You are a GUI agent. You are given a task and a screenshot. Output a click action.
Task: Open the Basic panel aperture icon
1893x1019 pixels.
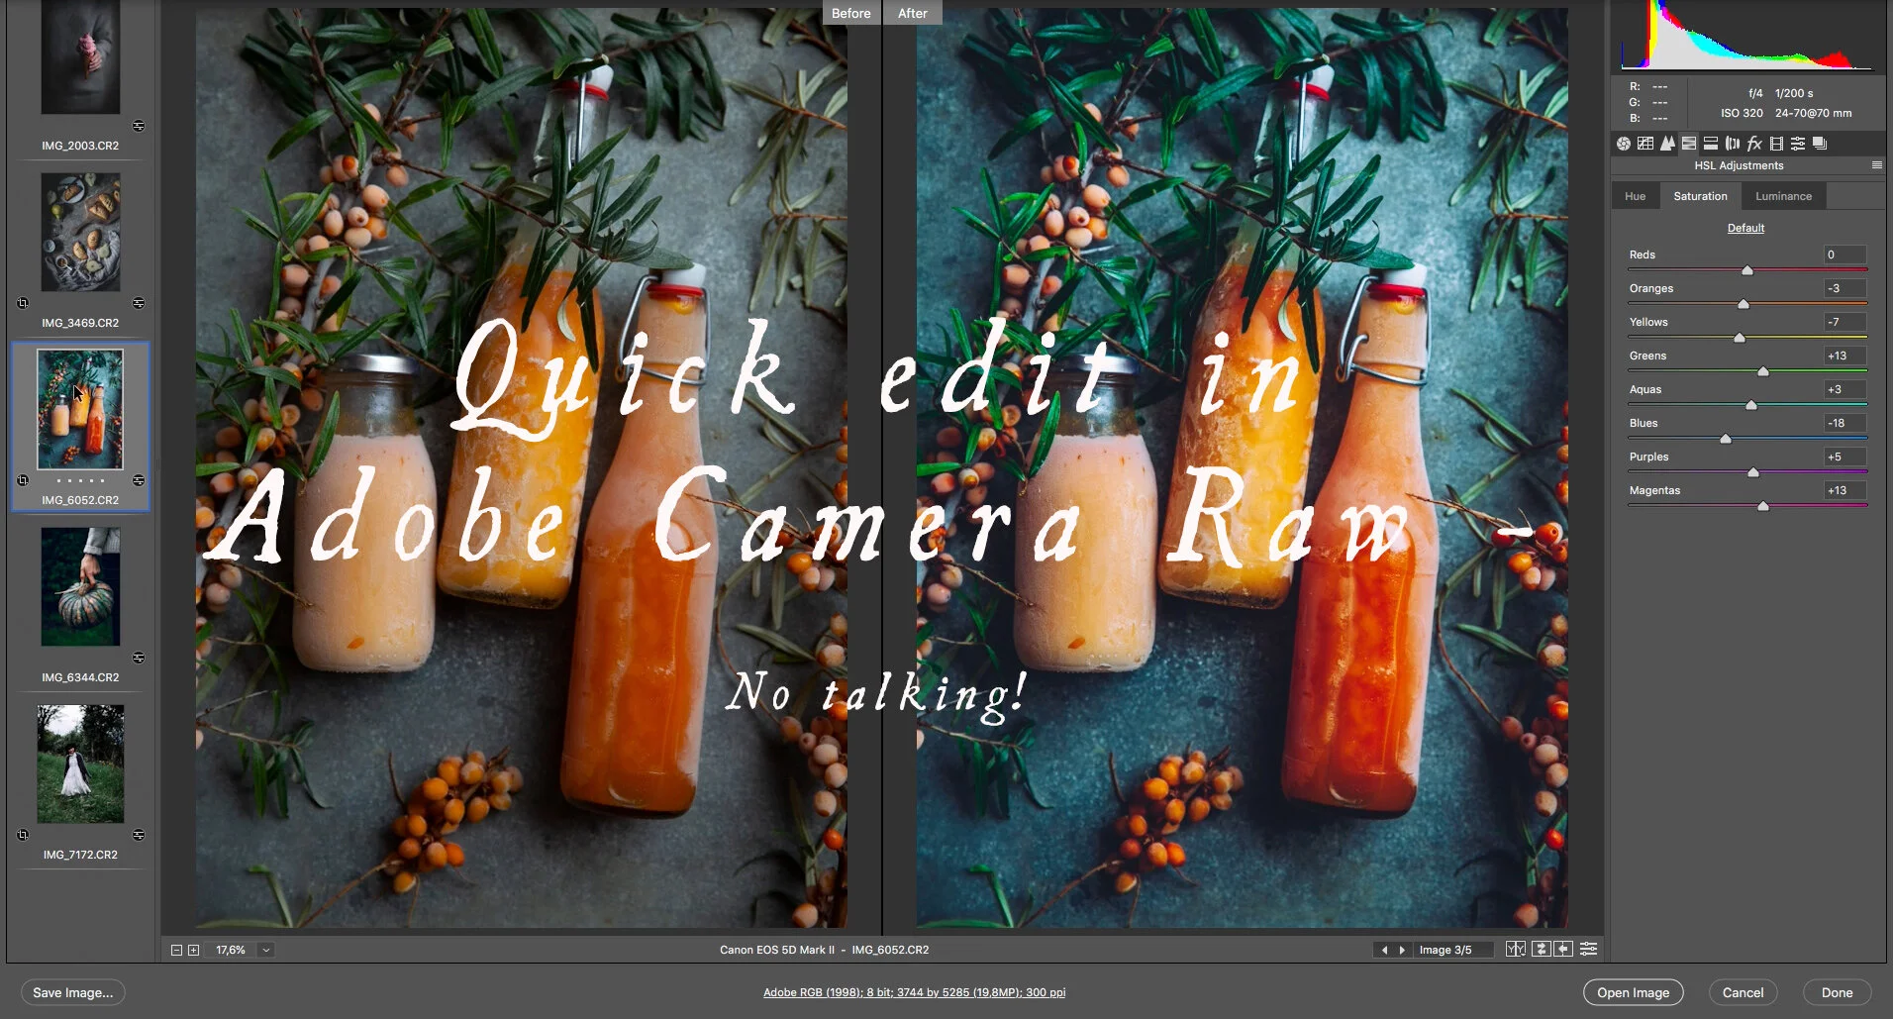point(1624,144)
